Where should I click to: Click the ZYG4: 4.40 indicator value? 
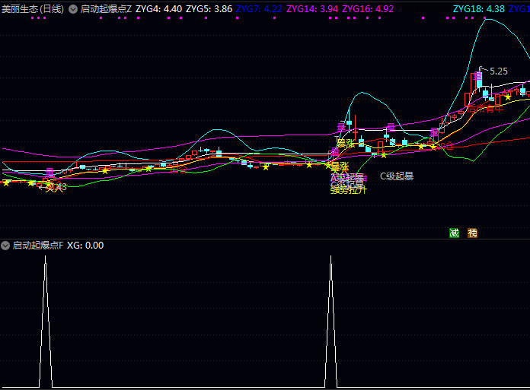point(158,9)
